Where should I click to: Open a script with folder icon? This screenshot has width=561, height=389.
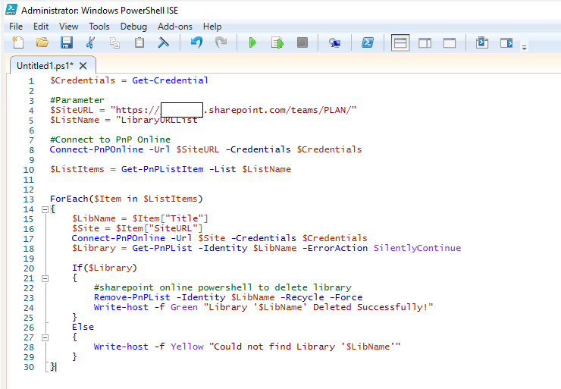coord(42,42)
